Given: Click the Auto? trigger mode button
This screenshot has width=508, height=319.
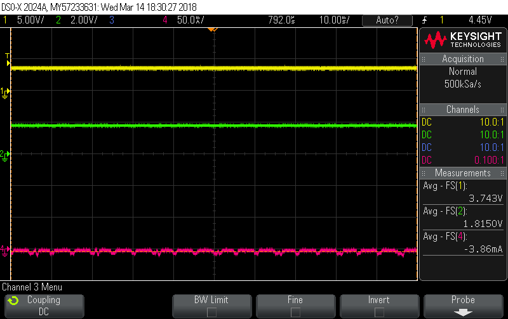Looking at the screenshot, I should pos(387,20).
